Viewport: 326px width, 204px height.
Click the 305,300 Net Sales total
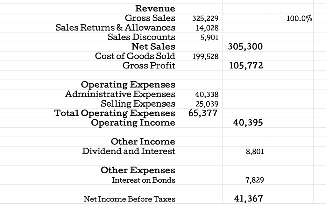click(x=245, y=47)
